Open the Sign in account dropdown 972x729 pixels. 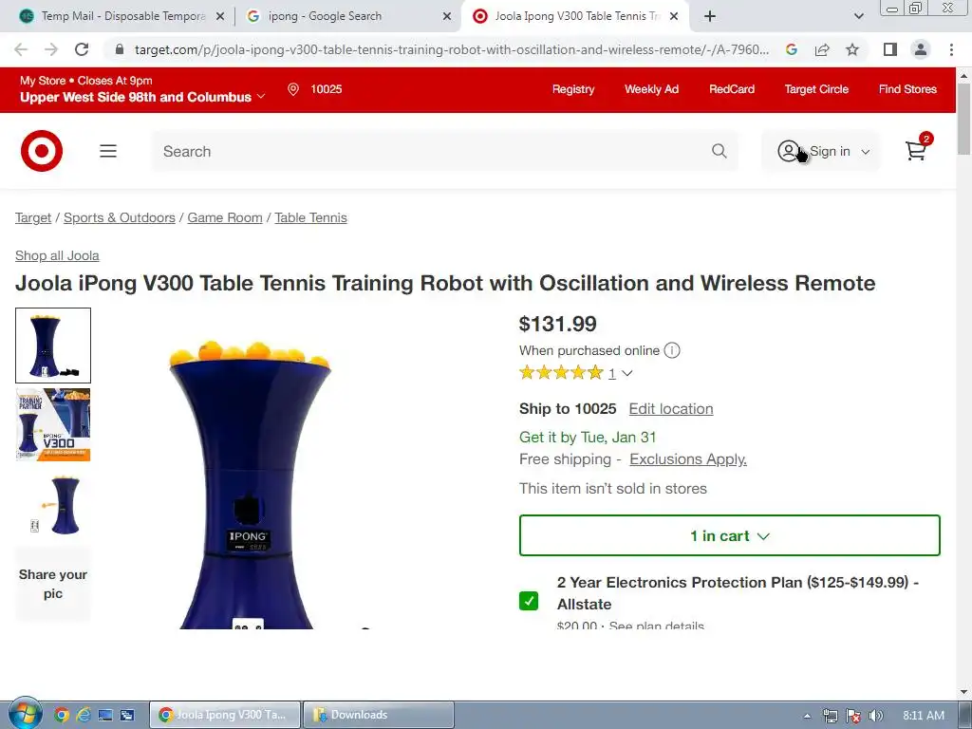click(x=822, y=151)
